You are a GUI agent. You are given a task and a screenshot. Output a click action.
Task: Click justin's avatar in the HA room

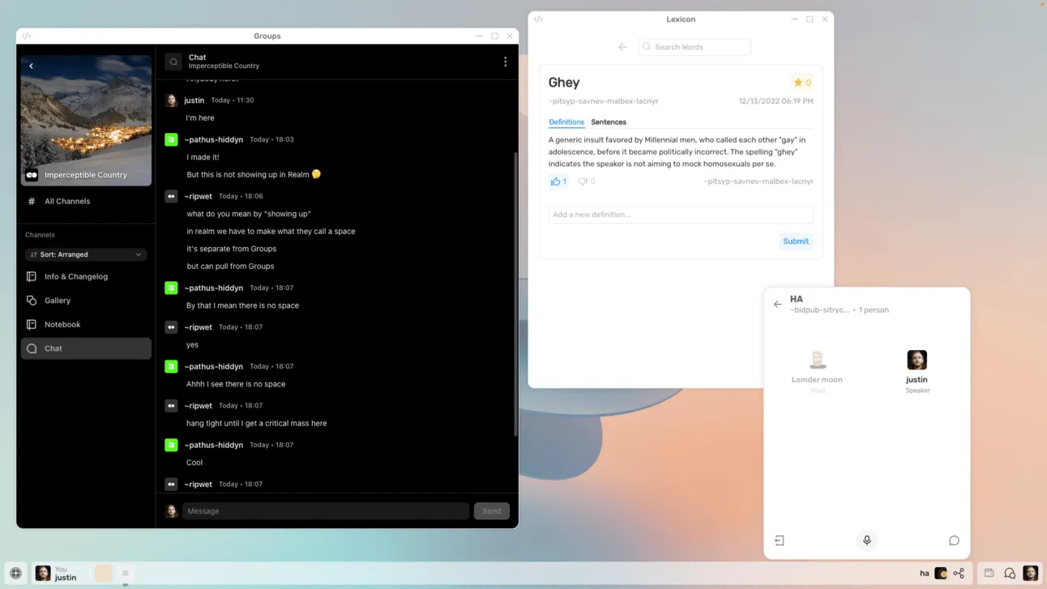coord(917,360)
